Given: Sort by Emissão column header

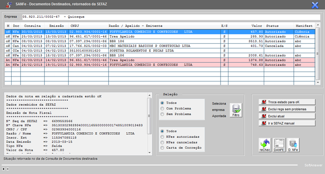Looking at the screenshot, I should coord(56,26).
